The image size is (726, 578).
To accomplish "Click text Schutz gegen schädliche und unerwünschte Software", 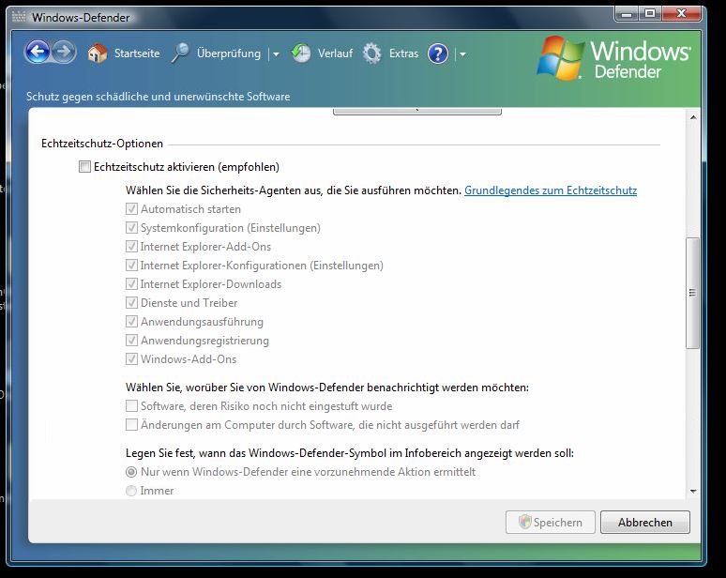I will pyautogui.click(x=158, y=97).
